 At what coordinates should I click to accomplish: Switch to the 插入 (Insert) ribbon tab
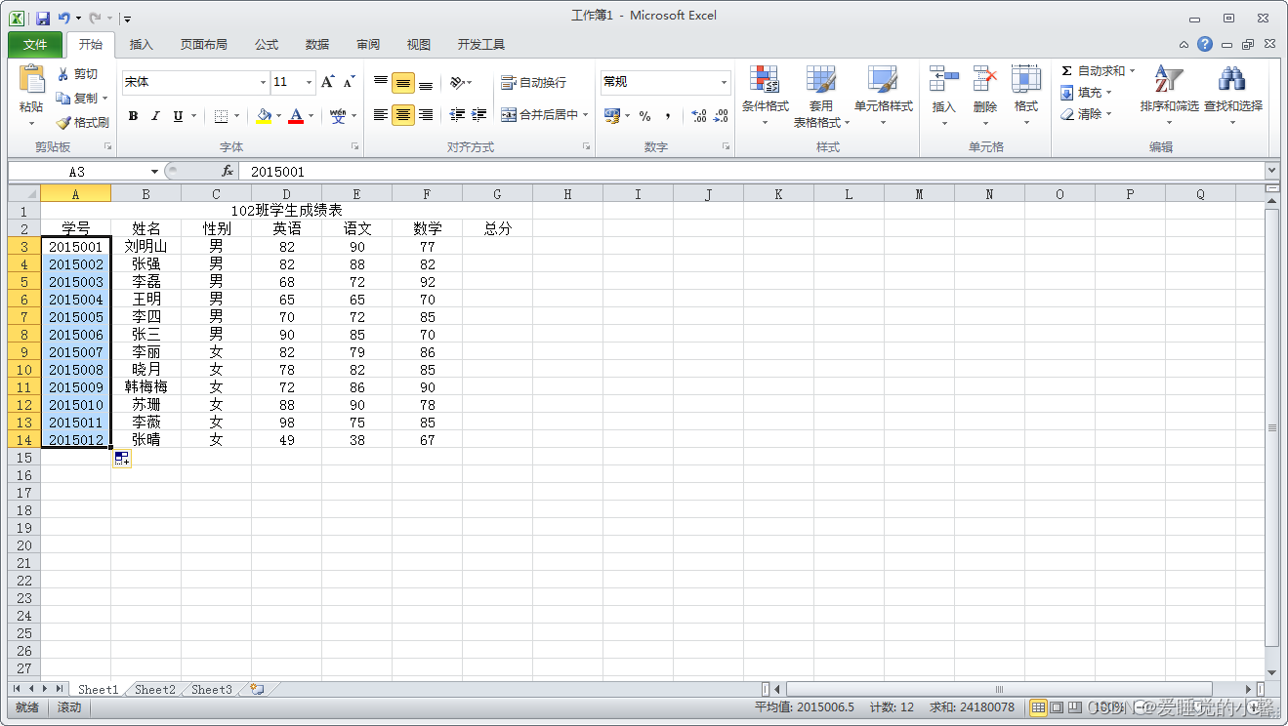coord(142,45)
